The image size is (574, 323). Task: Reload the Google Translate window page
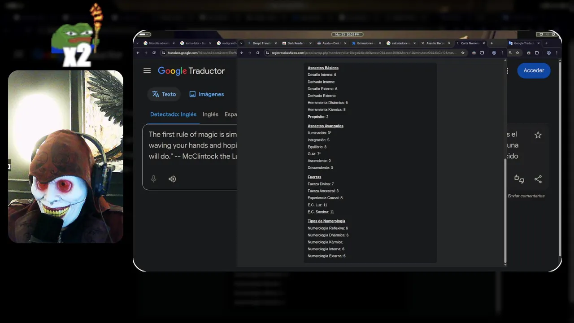point(154,52)
